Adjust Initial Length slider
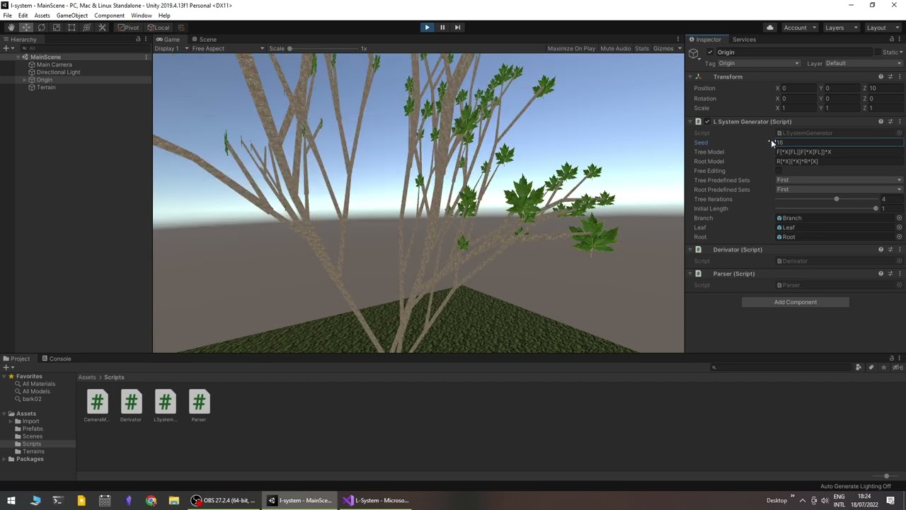 click(x=827, y=209)
